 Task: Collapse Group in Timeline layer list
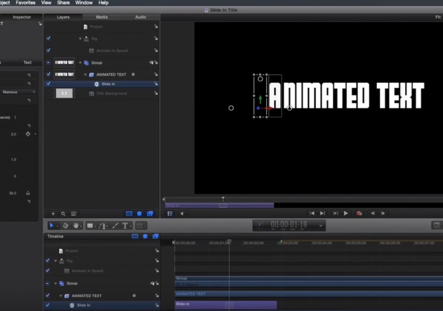56,283
